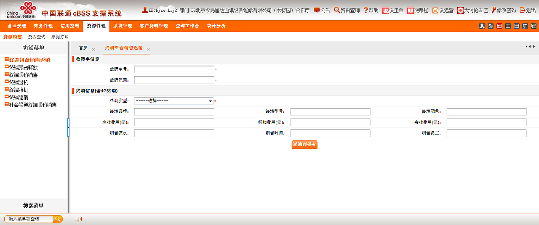Image resolution: width=539 pixels, height=225 pixels.
Task: Open 信用控制 menu
Action: (69, 26)
